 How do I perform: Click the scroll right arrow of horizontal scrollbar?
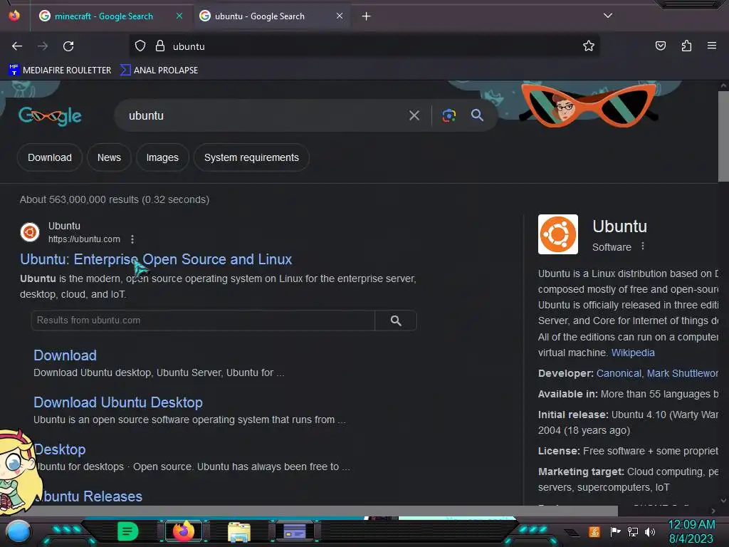713,511
